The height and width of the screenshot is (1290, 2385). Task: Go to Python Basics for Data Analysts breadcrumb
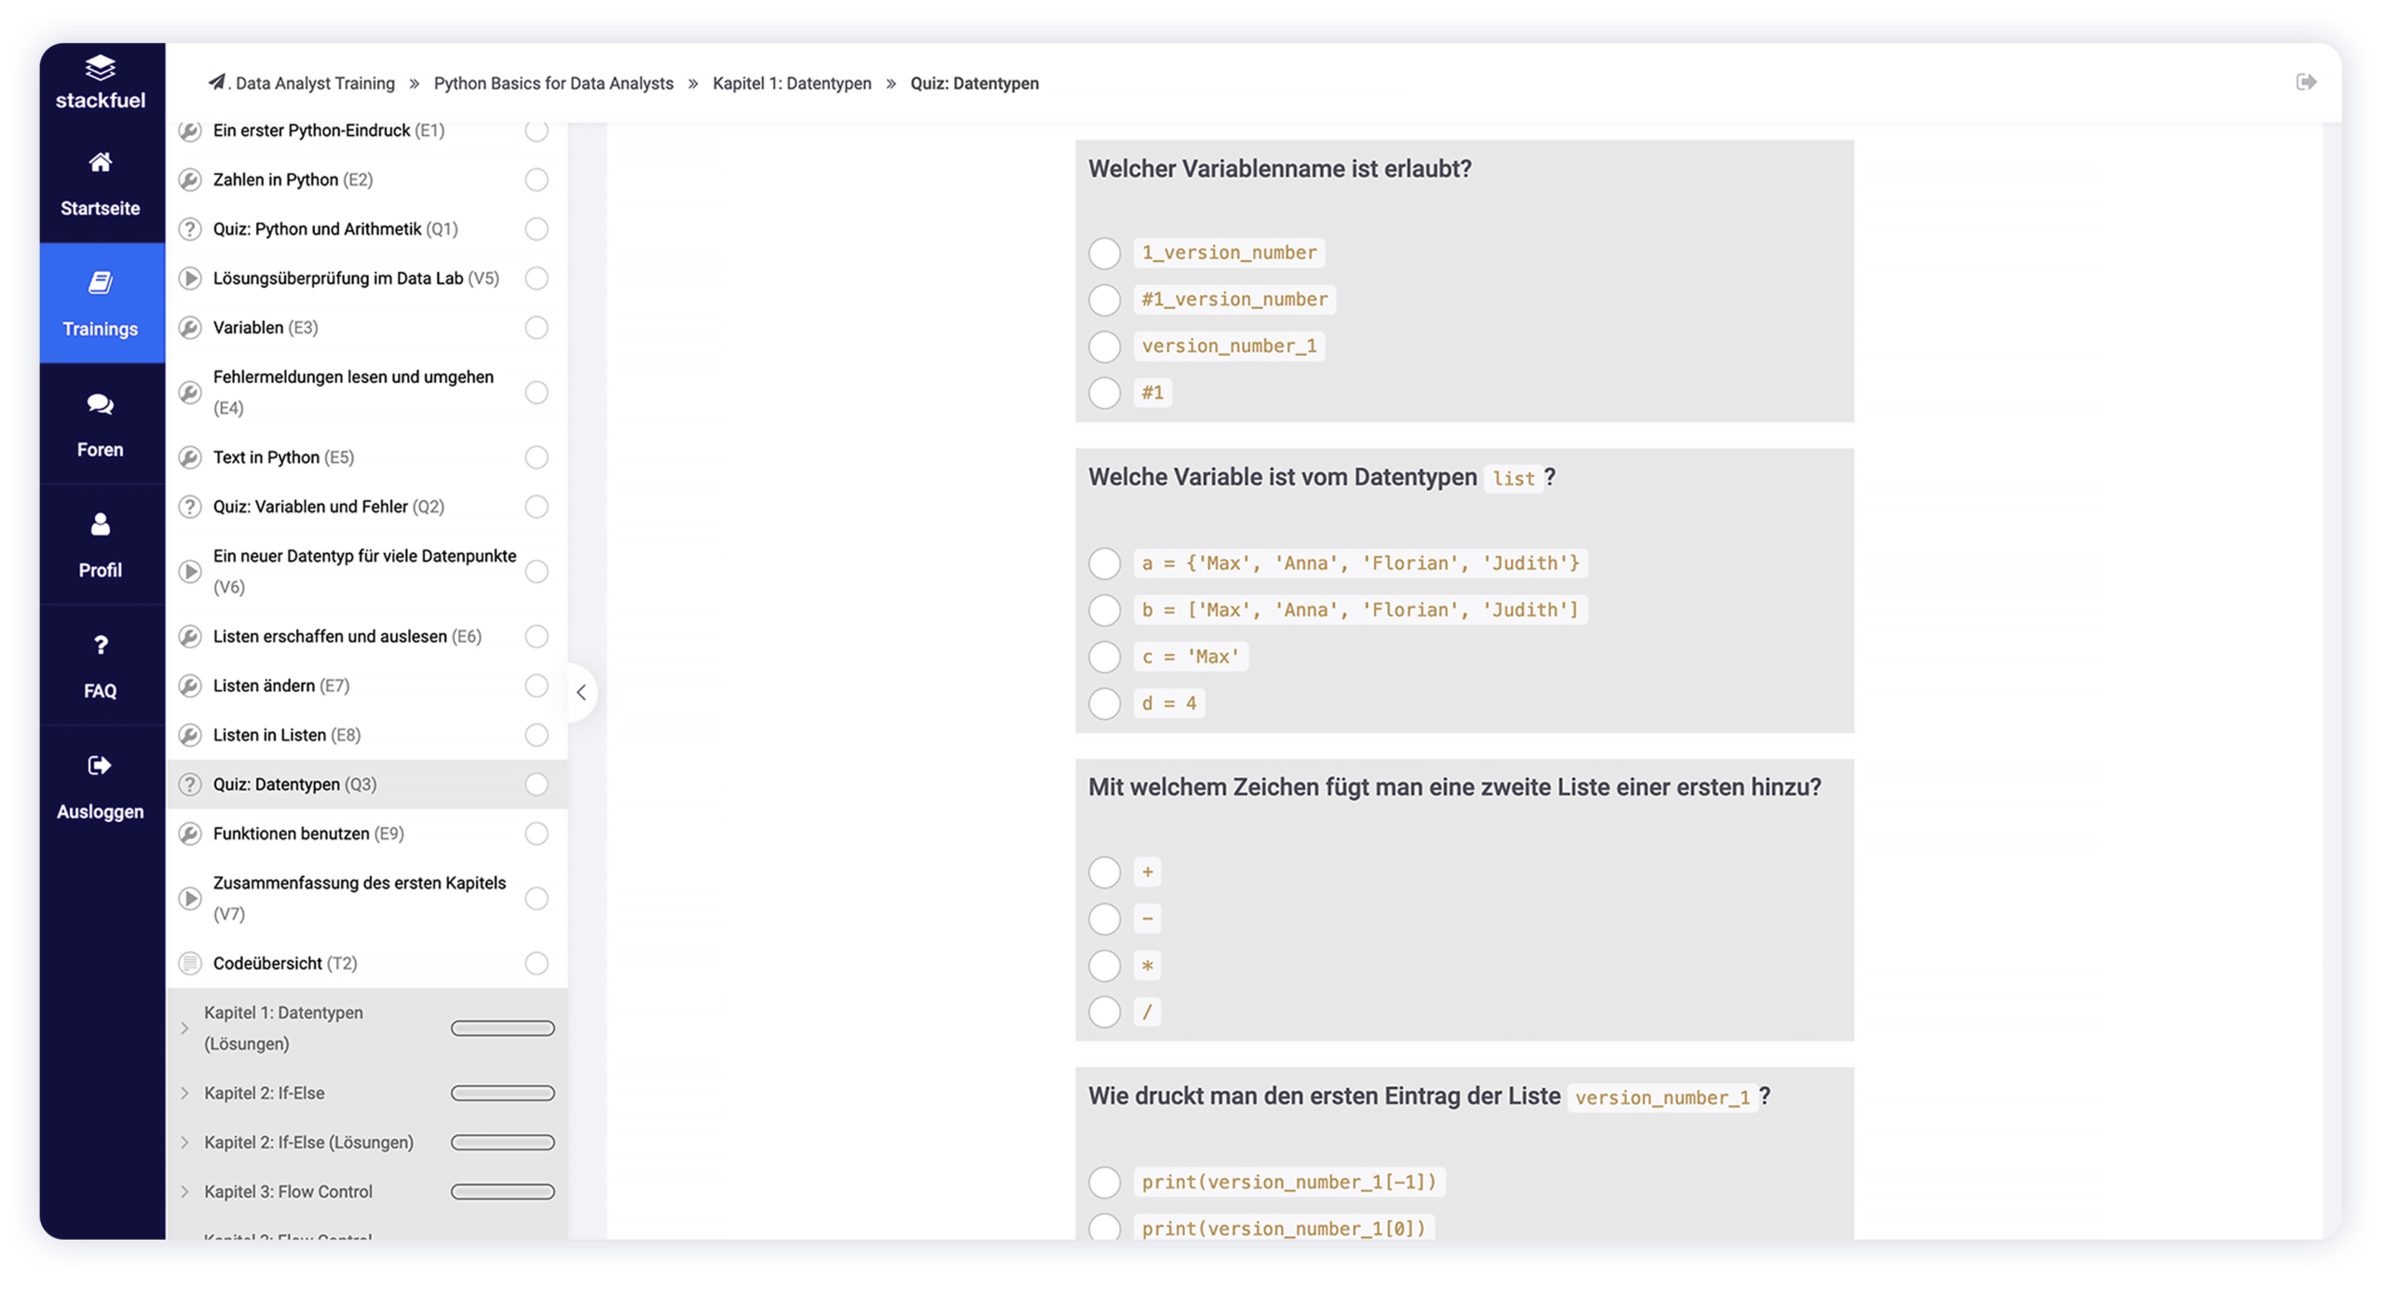pyautogui.click(x=553, y=84)
